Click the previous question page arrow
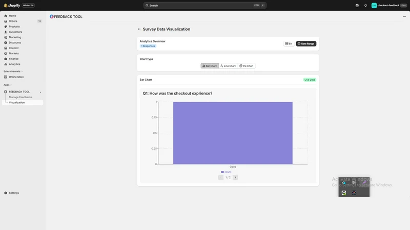The image size is (410, 230). 221,177
